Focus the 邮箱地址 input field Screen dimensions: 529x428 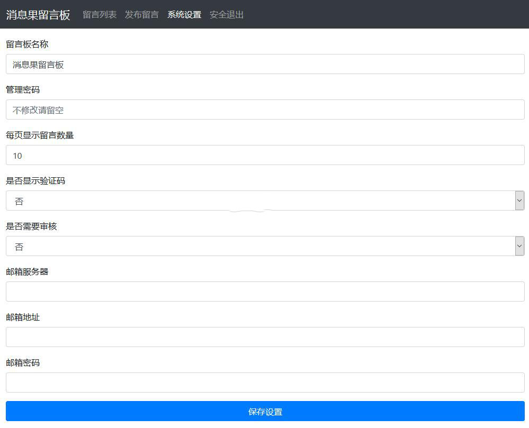click(265, 337)
